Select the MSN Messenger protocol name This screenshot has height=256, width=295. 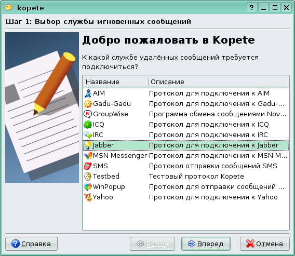click(120, 156)
